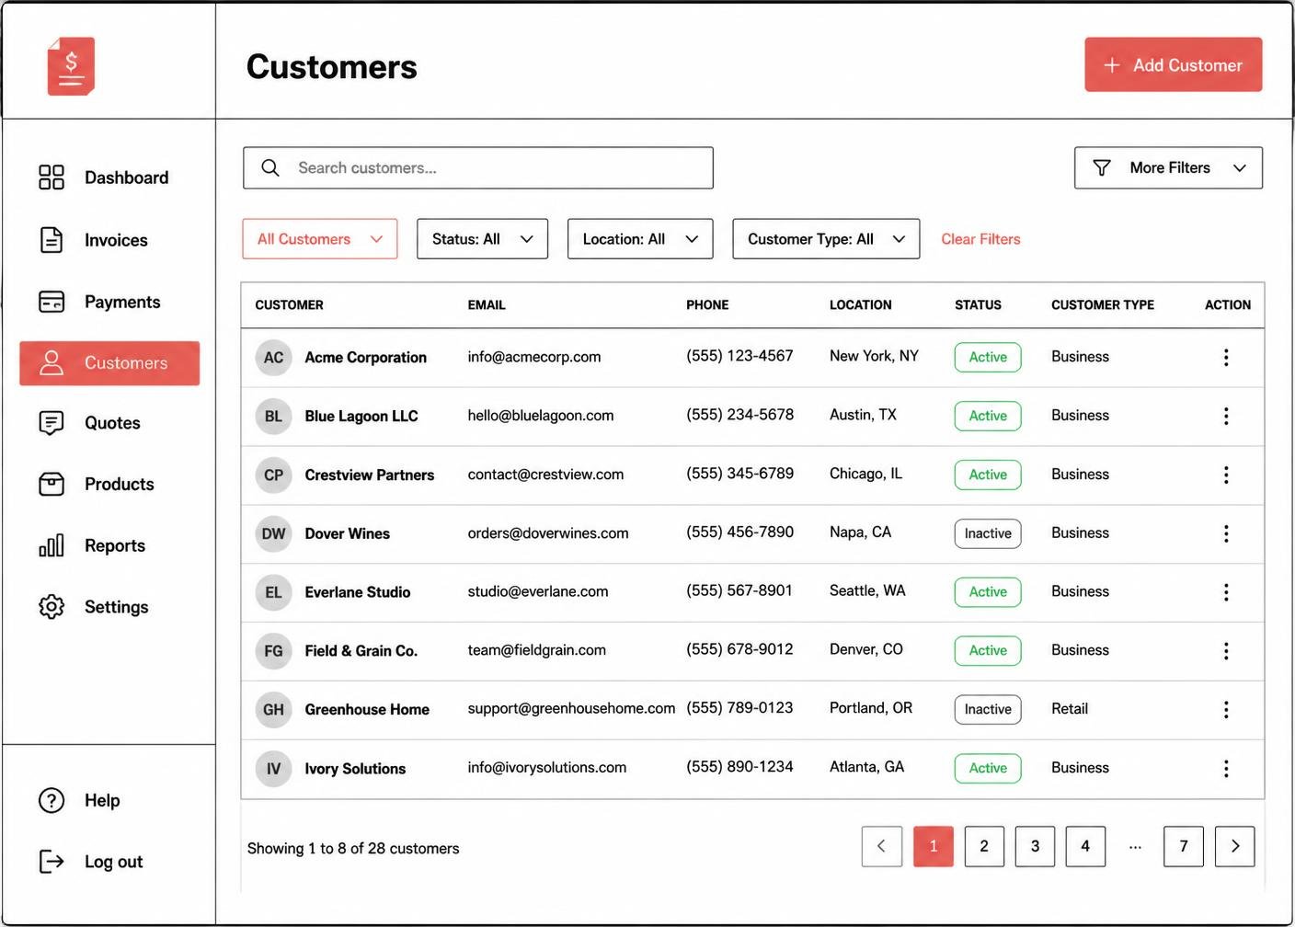
Task: Open Settings from the sidebar
Action: click(94, 607)
